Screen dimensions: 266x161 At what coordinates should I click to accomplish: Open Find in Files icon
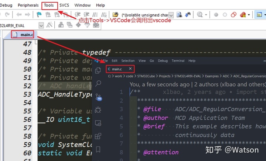pyautogui.click(x=179, y=15)
